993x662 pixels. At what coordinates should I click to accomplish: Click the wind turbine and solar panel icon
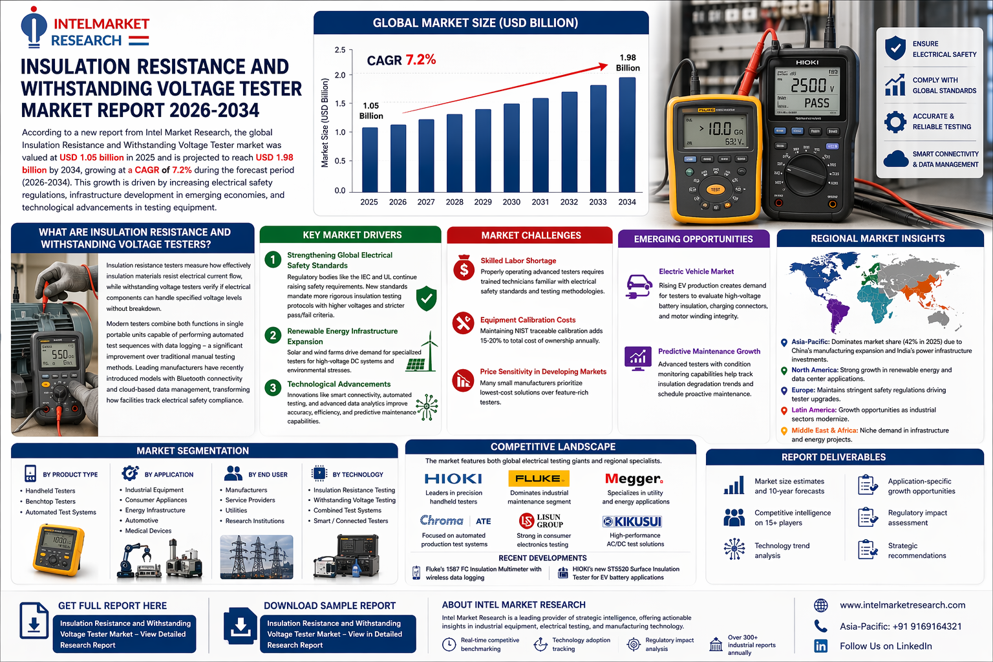423,352
